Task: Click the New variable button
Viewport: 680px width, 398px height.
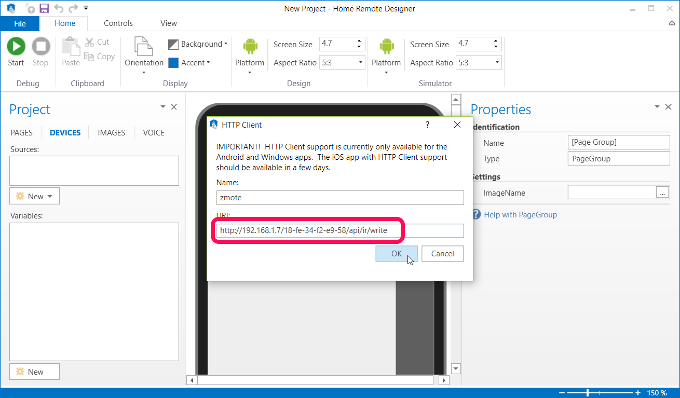Action: point(35,372)
